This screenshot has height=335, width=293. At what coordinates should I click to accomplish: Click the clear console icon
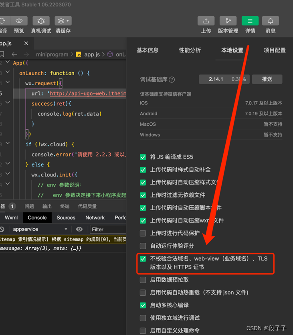click(x=2, y=229)
